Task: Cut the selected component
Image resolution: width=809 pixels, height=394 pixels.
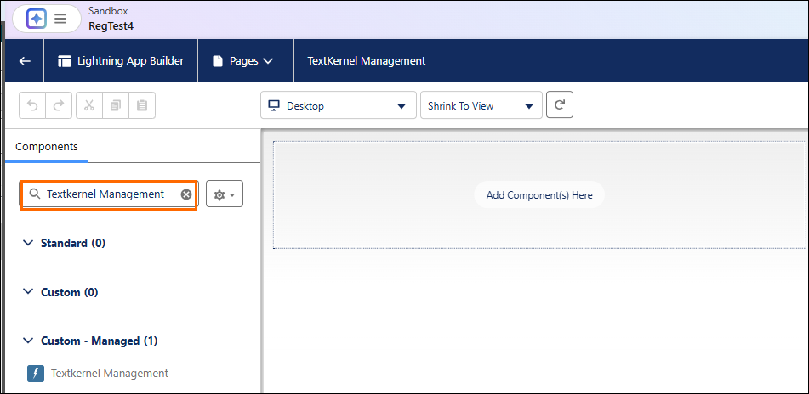Action: point(89,105)
